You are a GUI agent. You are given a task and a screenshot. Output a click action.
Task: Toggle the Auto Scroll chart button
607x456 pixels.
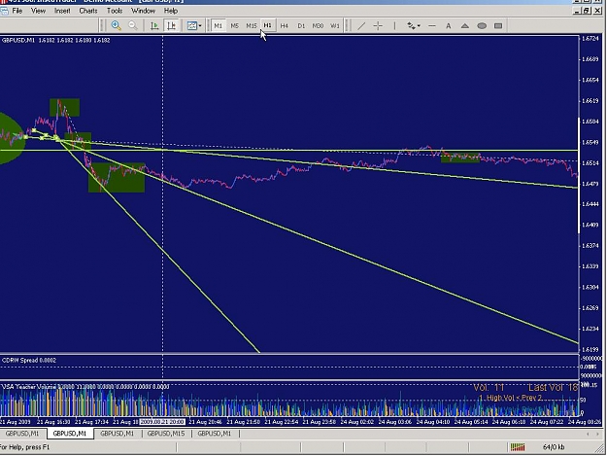coord(154,26)
